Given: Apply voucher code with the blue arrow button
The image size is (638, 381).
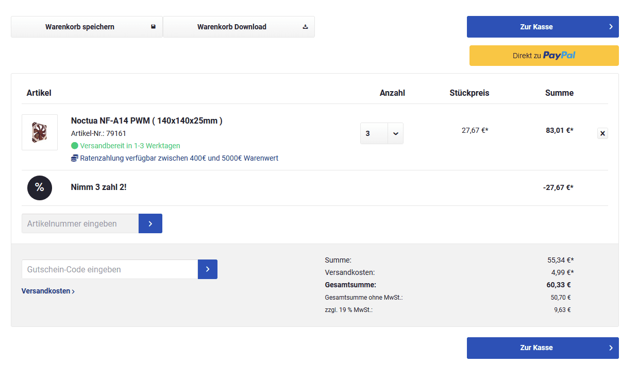Looking at the screenshot, I should (208, 269).
